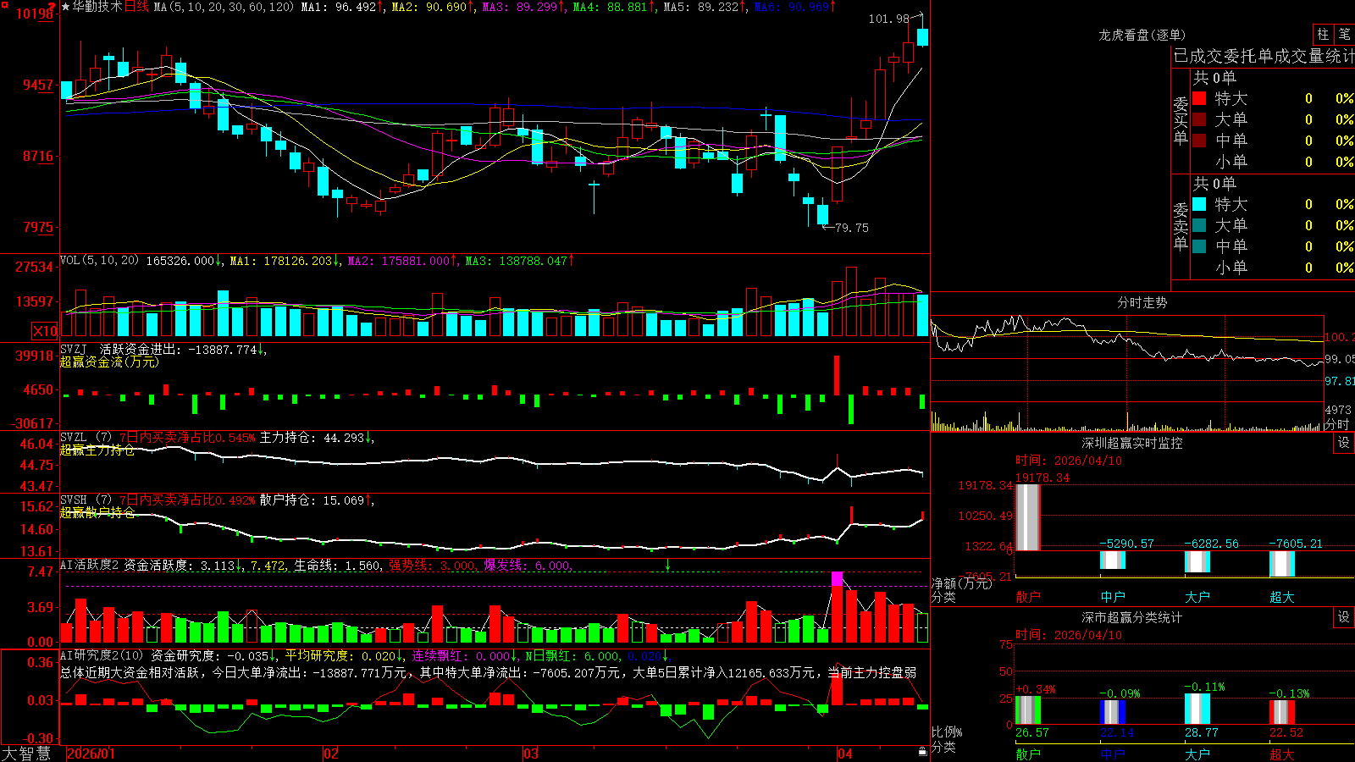Click the SVZL indicator name
This screenshot has height=762, width=1355.
coord(74,437)
